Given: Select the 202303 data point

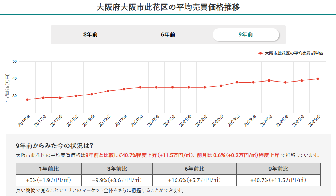Looking at the screenshot, I should tap(237, 82).
